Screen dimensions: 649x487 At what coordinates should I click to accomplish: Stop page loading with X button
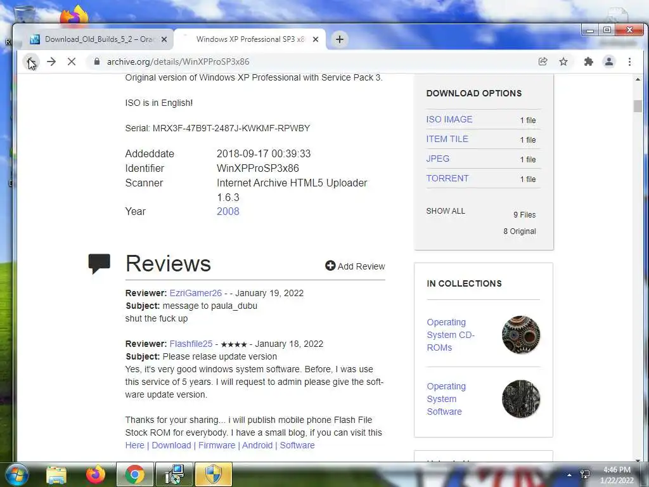point(72,62)
